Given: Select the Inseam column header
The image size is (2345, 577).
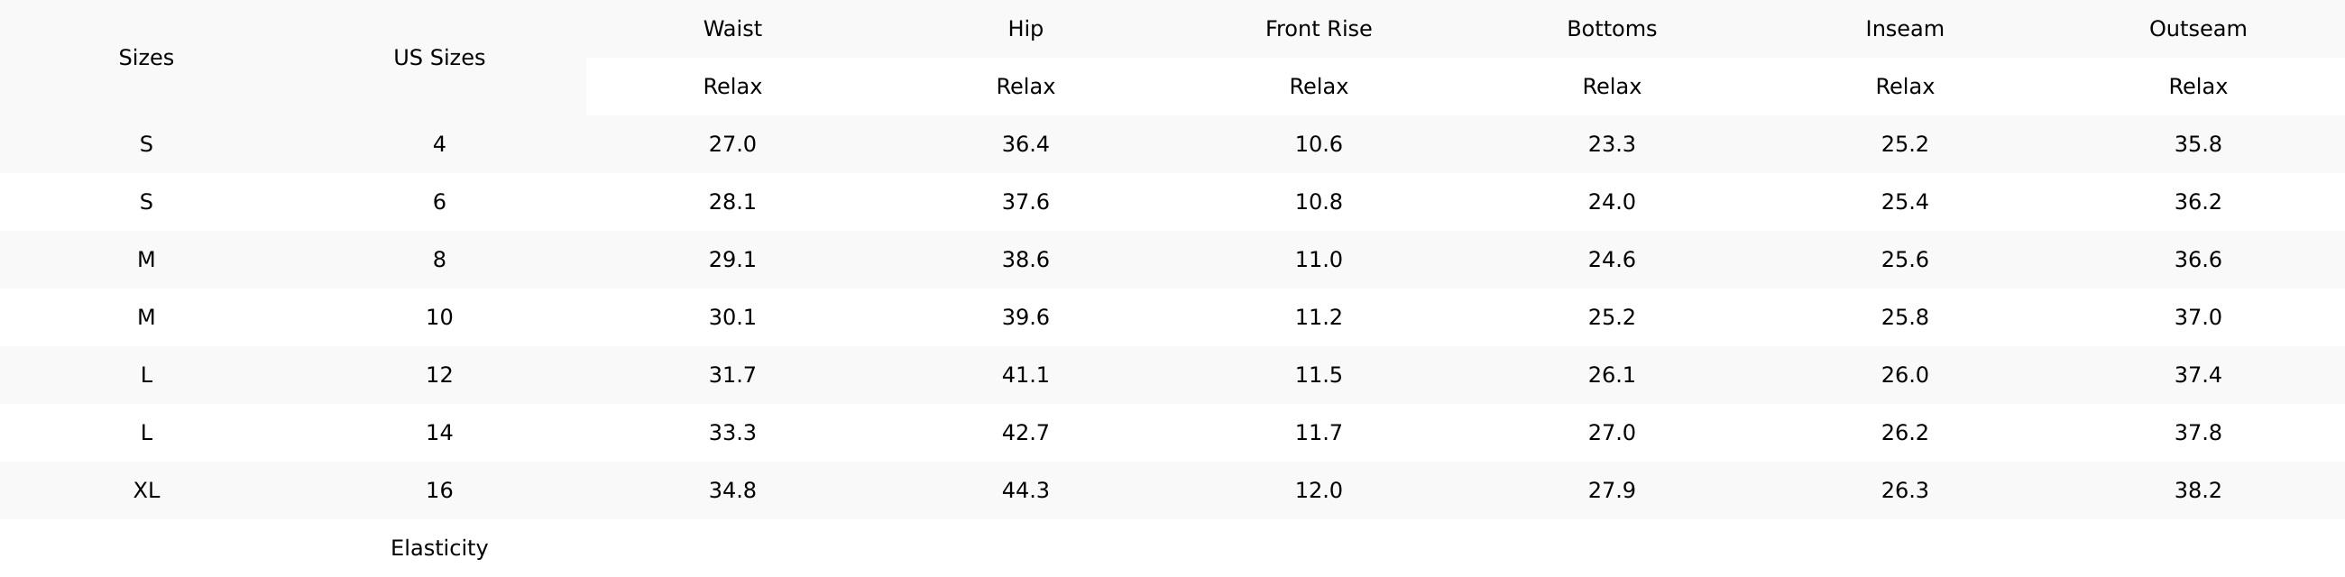Looking at the screenshot, I should (x=1904, y=29).
